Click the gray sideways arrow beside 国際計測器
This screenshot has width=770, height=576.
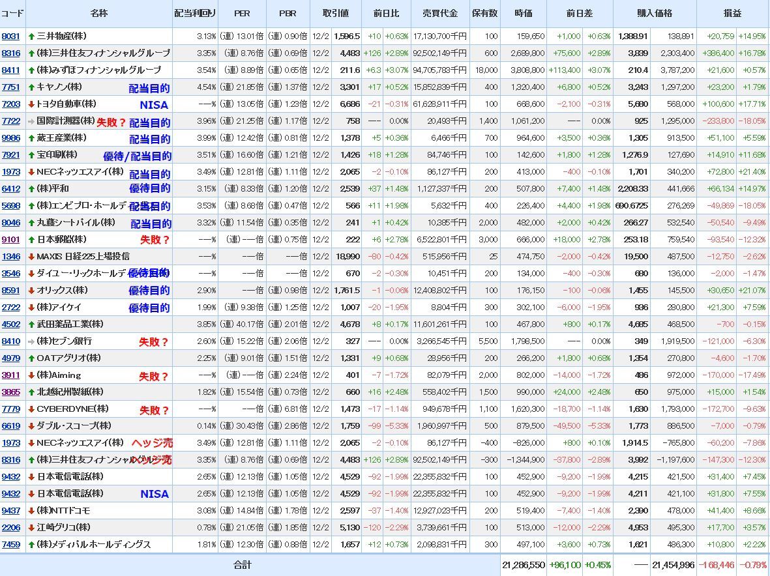click(31, 121)
